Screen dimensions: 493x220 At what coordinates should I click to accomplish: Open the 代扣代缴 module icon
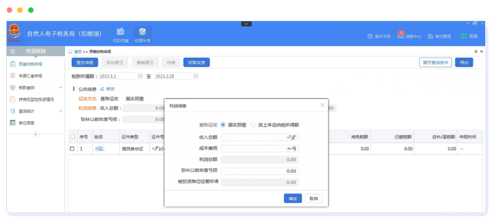pos(121,35)
